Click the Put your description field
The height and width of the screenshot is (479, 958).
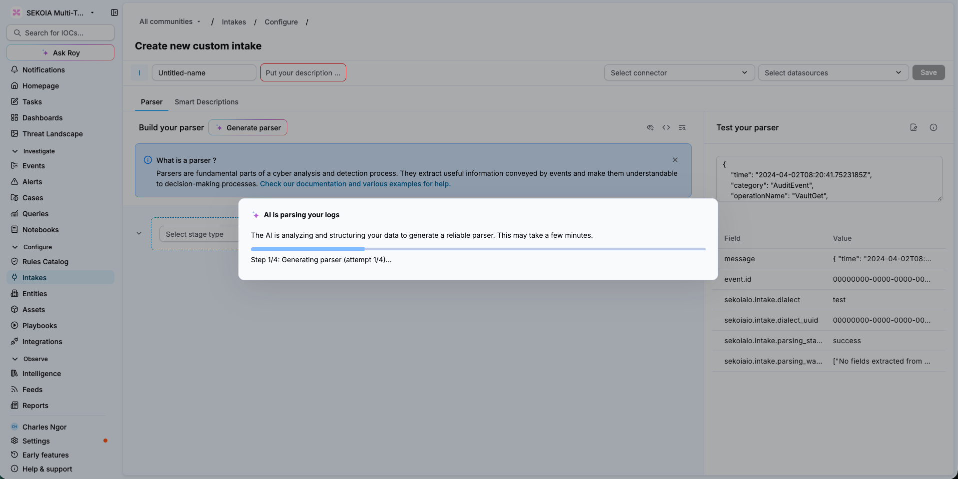coord(303,72)
